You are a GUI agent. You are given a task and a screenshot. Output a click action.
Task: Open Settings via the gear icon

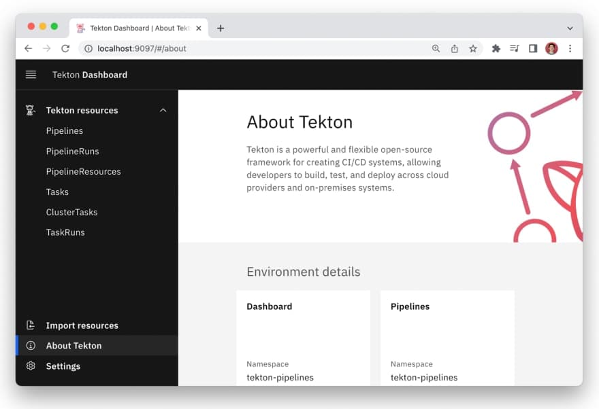tap(31, 366)
